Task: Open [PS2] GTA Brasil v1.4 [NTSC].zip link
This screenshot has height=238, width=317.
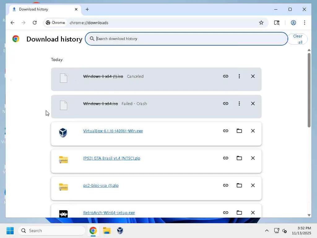Action: tap(111, 158)
